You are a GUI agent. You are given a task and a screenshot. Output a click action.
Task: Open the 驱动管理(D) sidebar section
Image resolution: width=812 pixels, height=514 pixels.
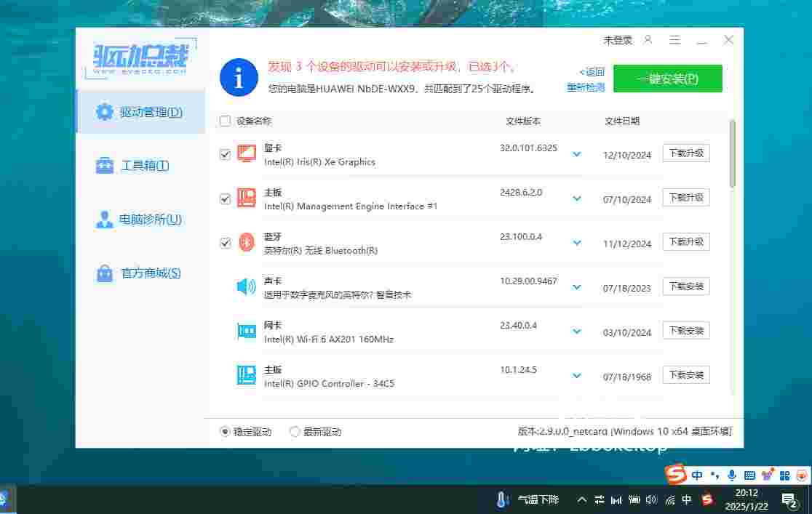[141, 112]
